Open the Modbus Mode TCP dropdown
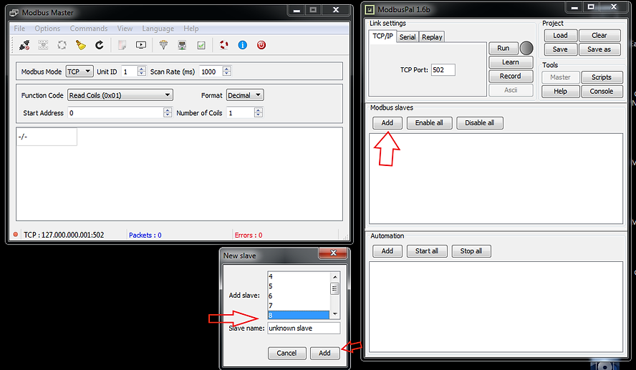The height and width of the screenshot is (370, 636). click(x=79, y=72)
